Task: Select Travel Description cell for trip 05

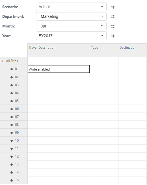Action: coord(59,101)
